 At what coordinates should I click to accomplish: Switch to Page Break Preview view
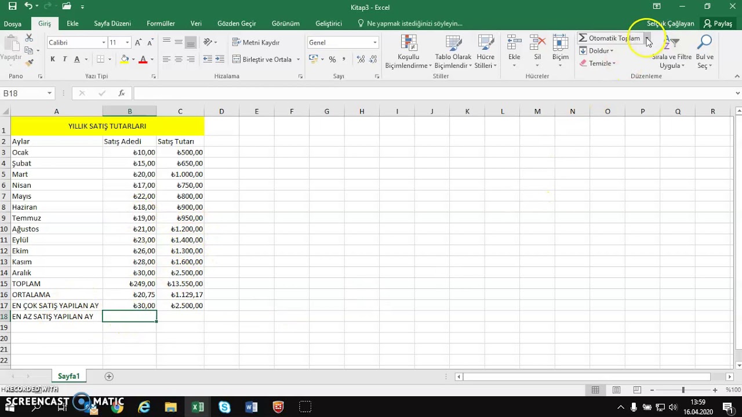(637, 390)
